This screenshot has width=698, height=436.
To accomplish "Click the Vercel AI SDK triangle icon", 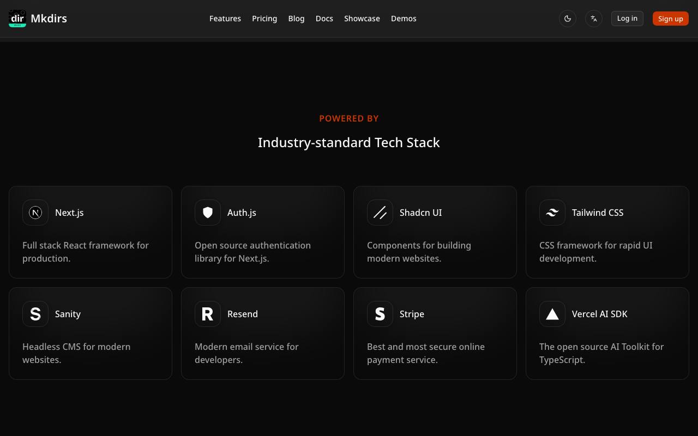I will 552,314.
